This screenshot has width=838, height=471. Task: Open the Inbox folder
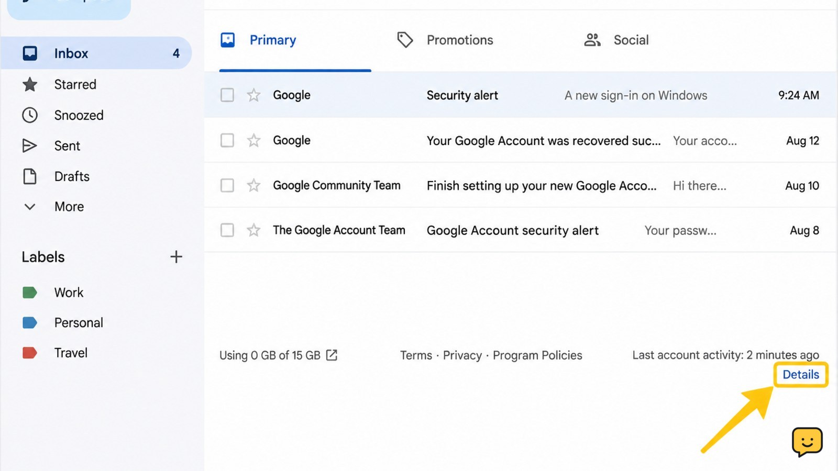click(96, 53)
